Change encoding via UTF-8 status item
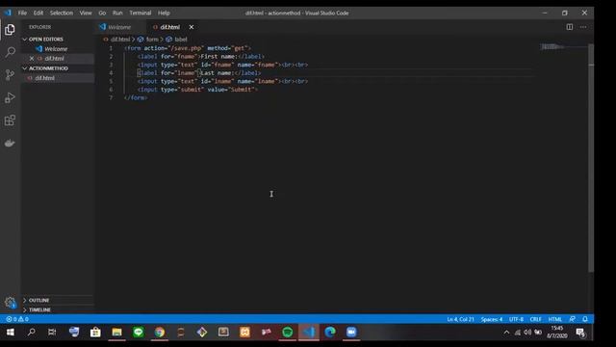 [x=516, y=319]
